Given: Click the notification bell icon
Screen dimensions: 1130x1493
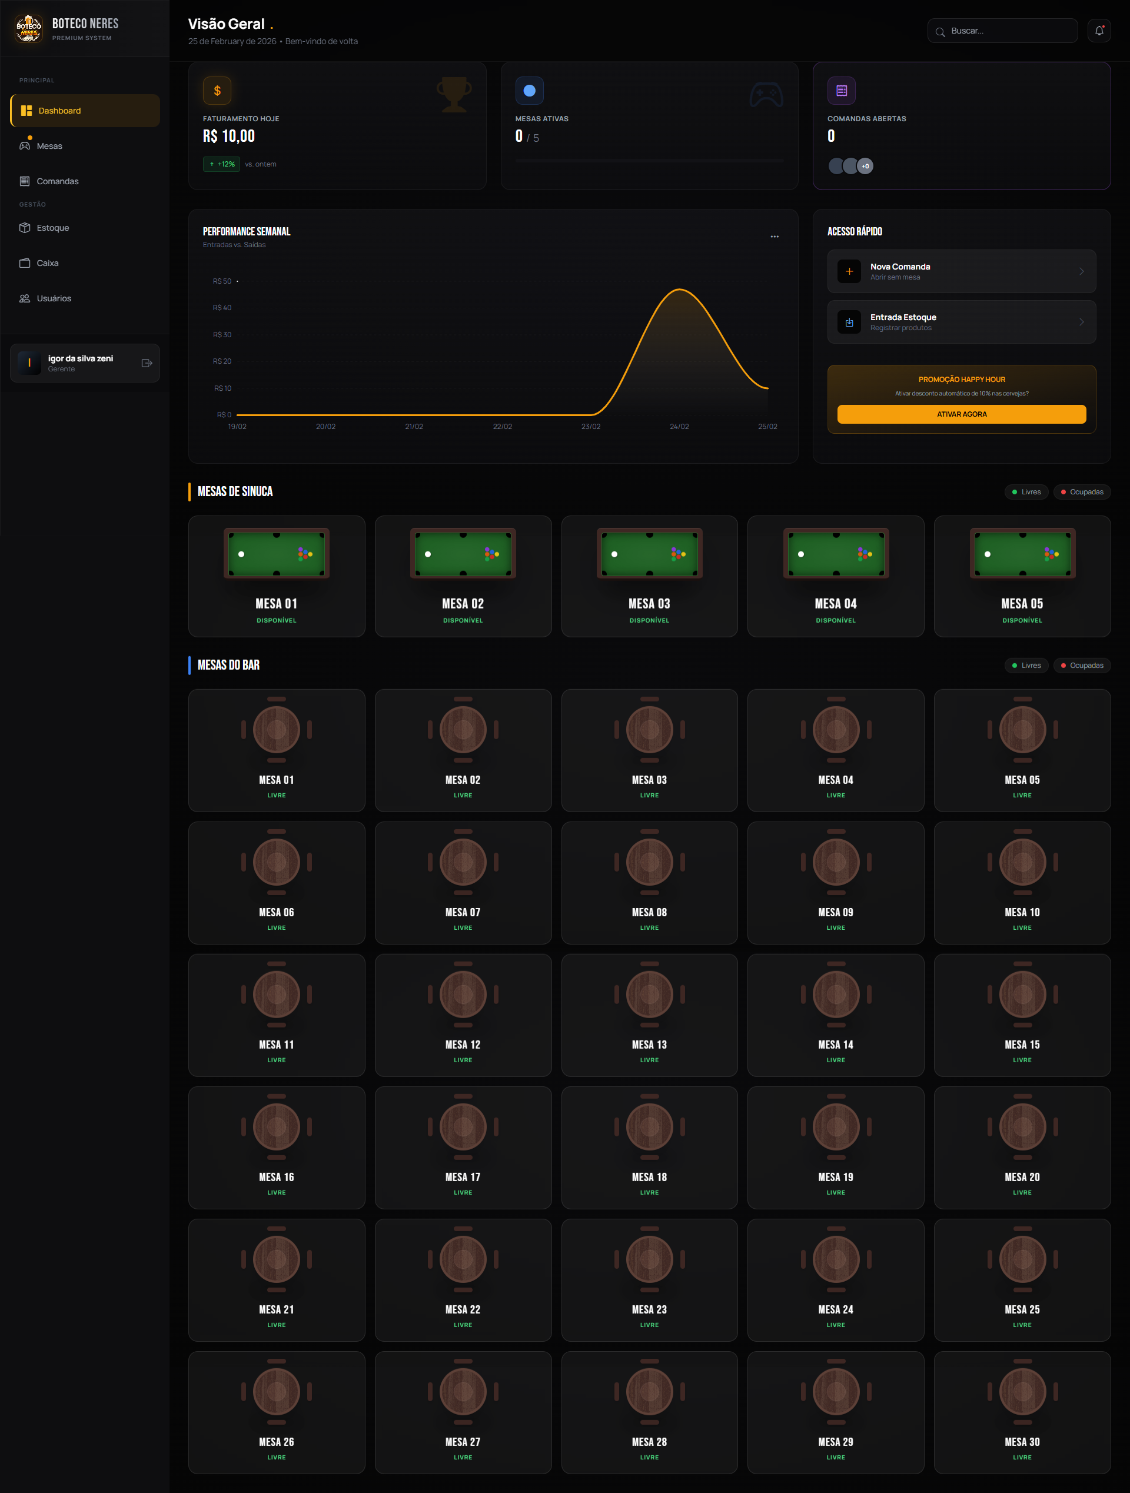Looking at the screenshot, I should click(1098, 31).
